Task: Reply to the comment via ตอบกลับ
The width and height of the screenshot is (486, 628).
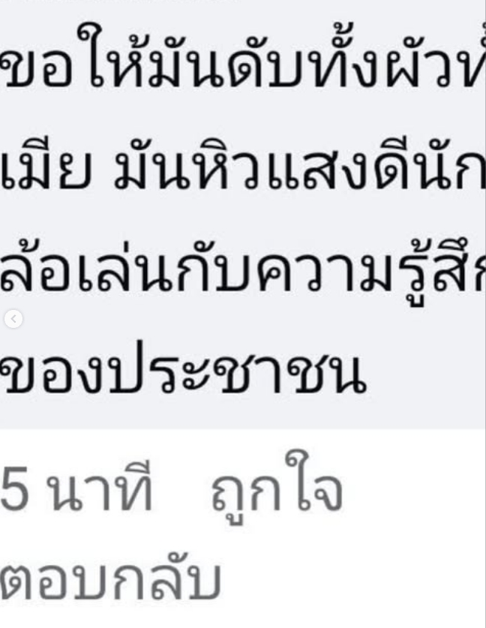Action: tap(110, 578)
